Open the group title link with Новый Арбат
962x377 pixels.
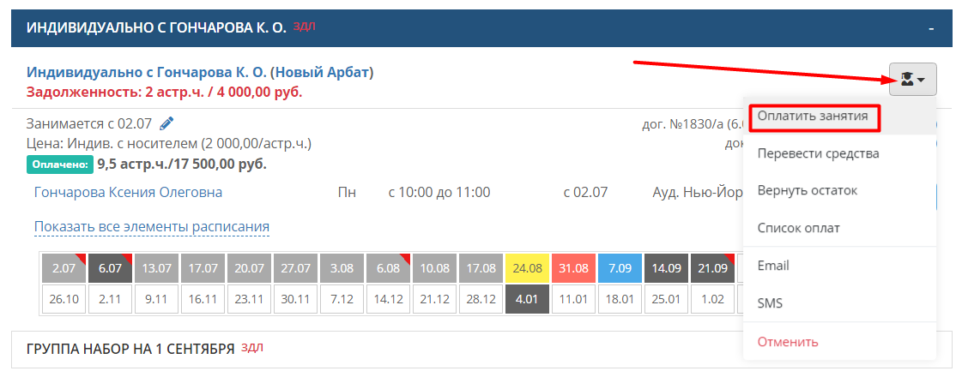(200, 72)
